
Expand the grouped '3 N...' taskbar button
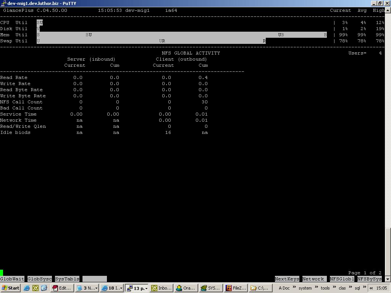click(87, 288)
